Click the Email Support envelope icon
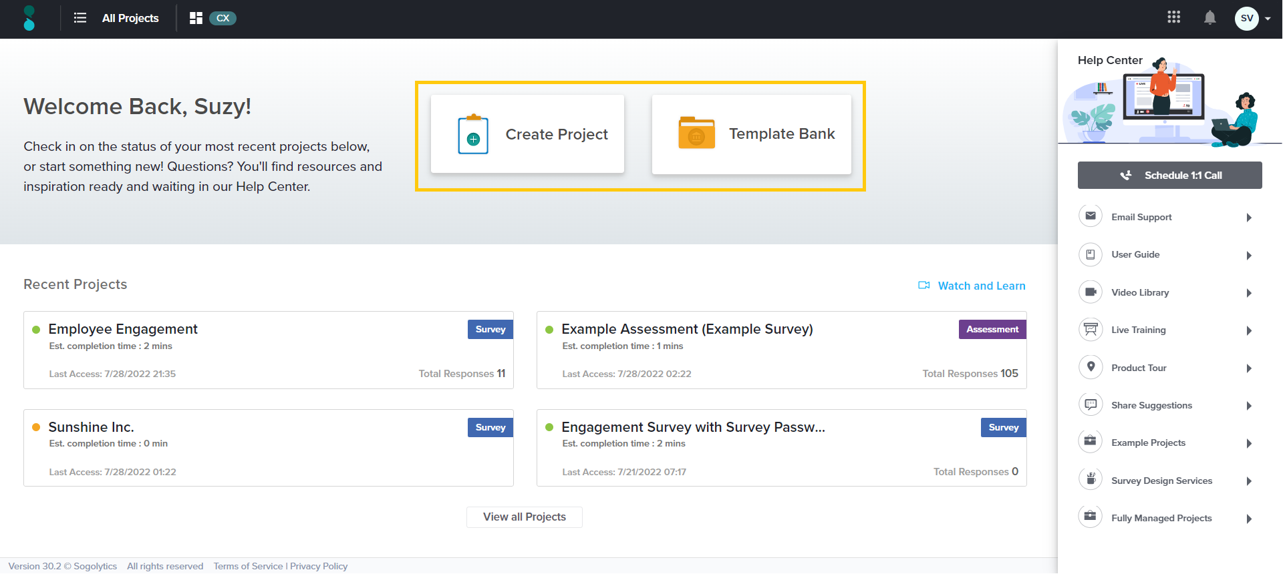 (1091, 216)
